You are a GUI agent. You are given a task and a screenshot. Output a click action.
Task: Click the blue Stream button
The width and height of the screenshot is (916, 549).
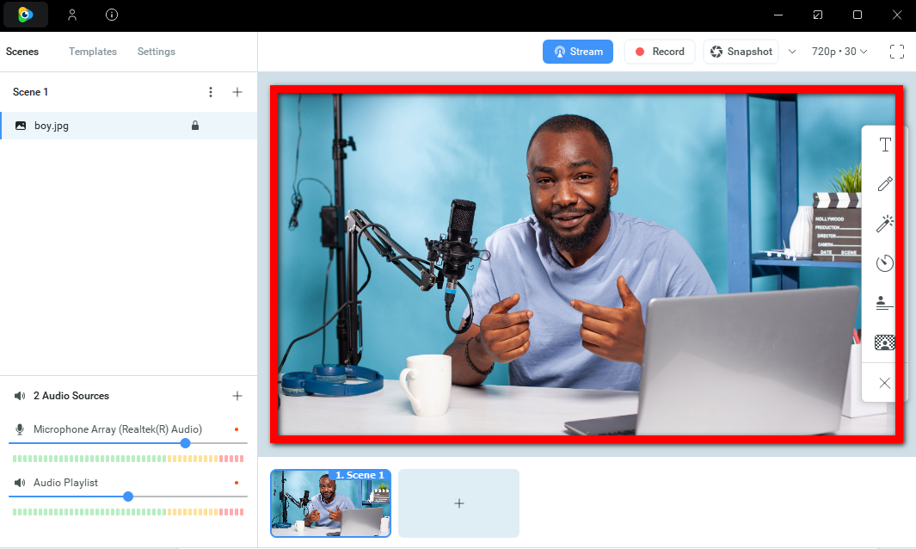[x=578, y=52]
